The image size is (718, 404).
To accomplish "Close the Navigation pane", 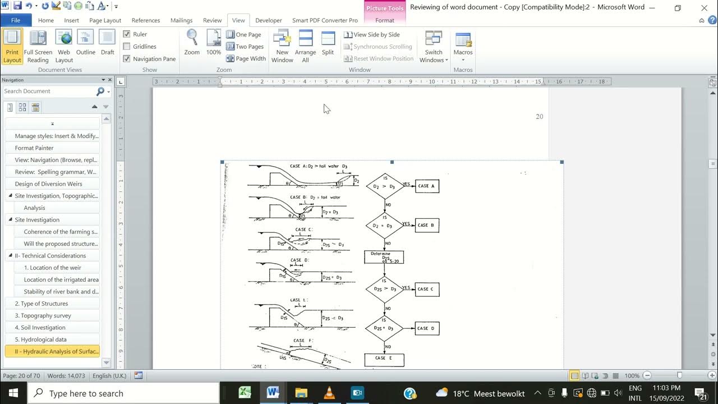I will pos(110,80).
